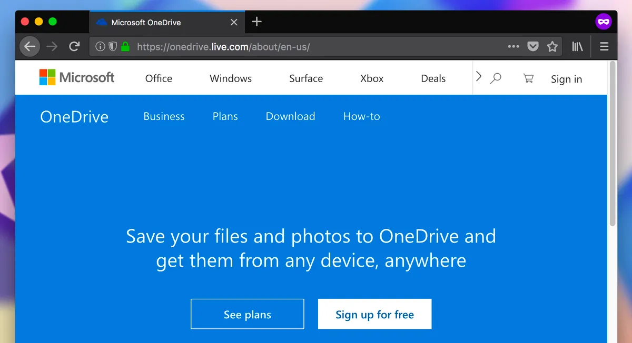The height and width of the screenshot is (343, 632).
Task: Open the Surface menu item
Action: click(x=306, y=78)
